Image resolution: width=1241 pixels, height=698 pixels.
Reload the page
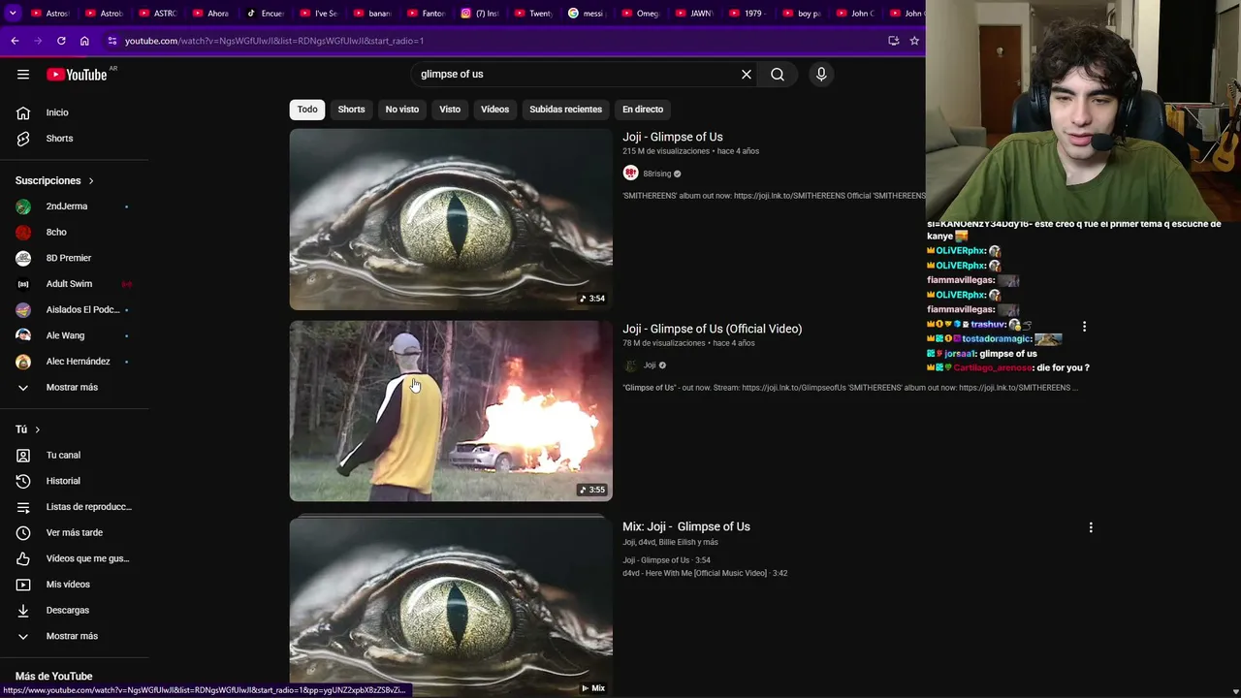(x=61, y=41)
